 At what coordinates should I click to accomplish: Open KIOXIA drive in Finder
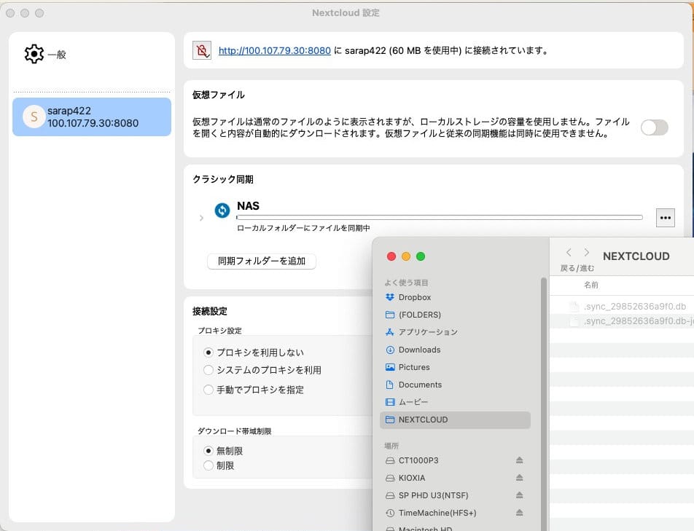(x=455, y=478)
